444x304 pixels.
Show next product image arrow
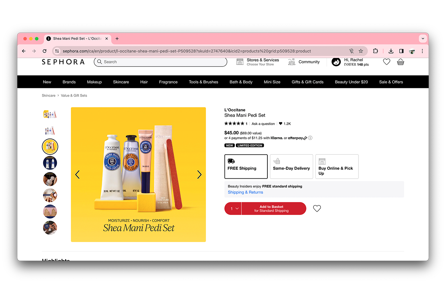[x=199, y=174]
